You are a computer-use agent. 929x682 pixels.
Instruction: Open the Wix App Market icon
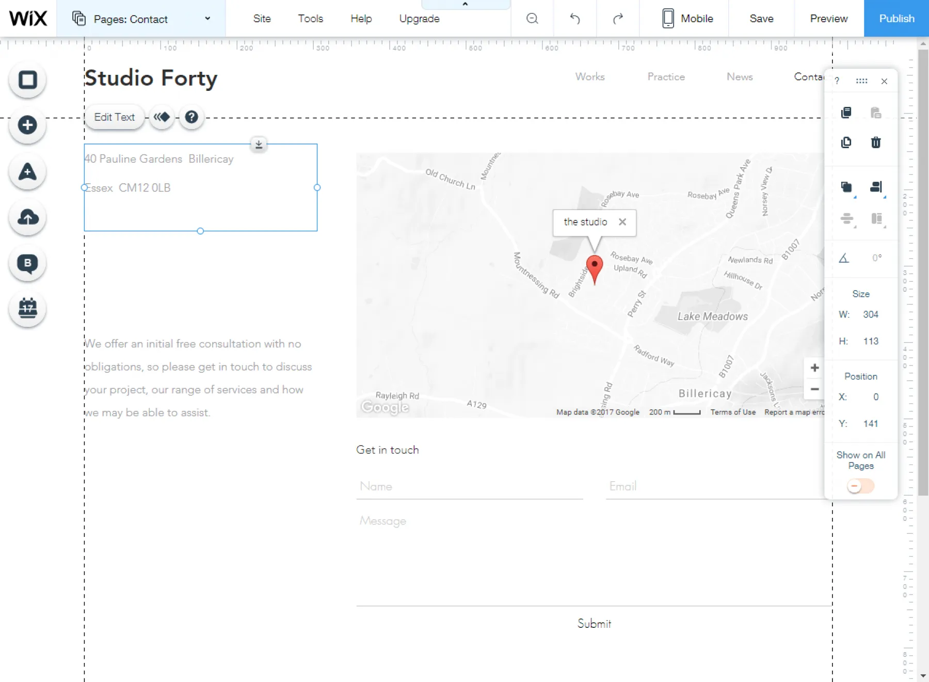(x=27, y=172)
